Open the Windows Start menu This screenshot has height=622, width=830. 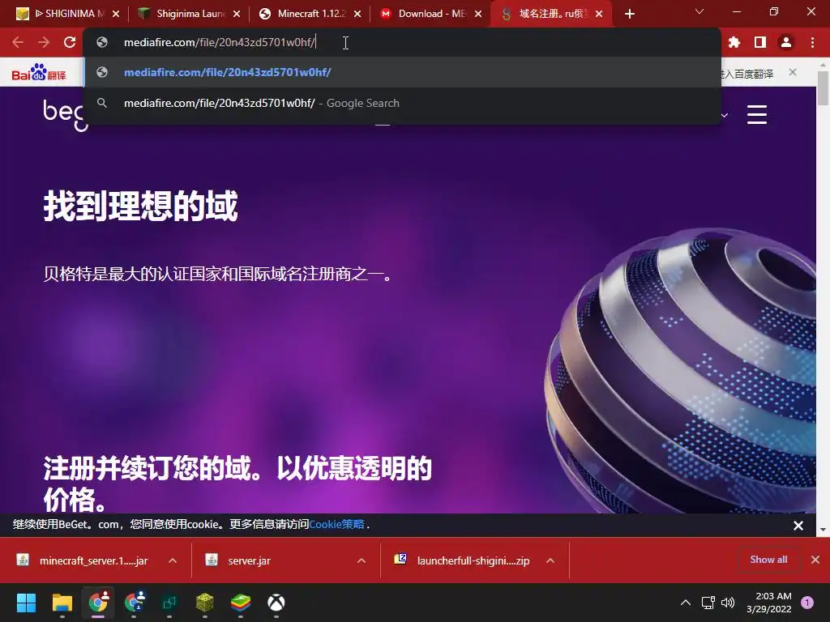(26, 603)
